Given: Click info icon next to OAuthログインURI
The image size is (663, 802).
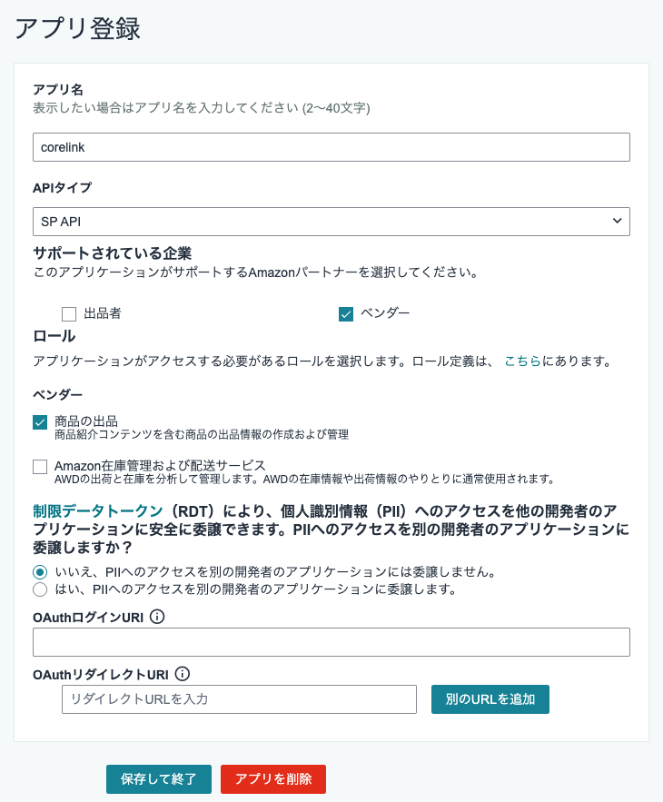Looking at the screenshot, I should pos(156,617).
